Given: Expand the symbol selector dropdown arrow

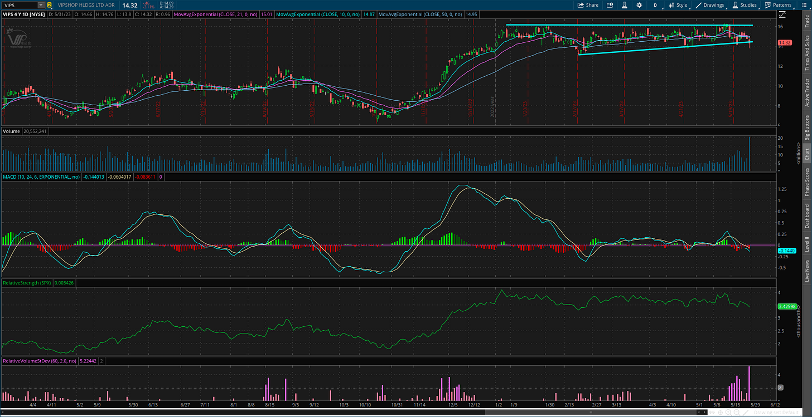Looking at the screenshot, I should pos(41,5).
